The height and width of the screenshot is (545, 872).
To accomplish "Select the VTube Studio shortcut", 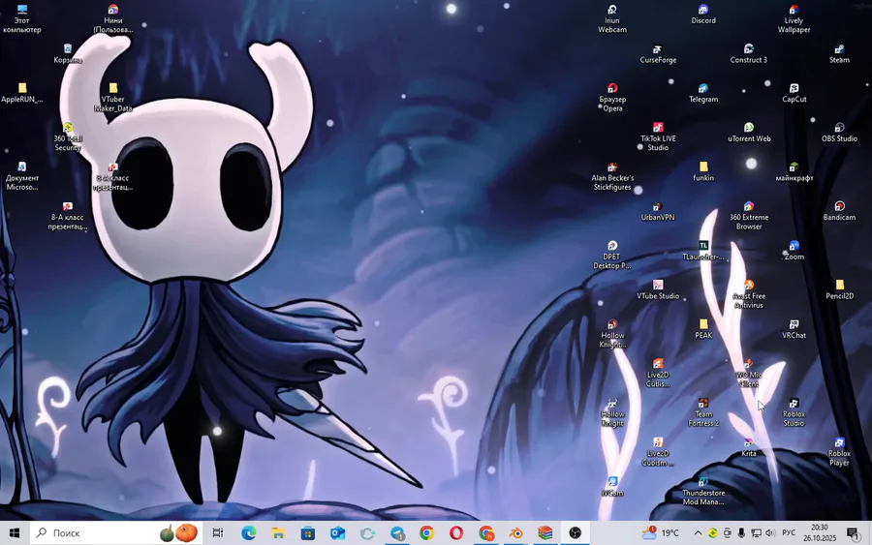I will click(x=658, y=290).
